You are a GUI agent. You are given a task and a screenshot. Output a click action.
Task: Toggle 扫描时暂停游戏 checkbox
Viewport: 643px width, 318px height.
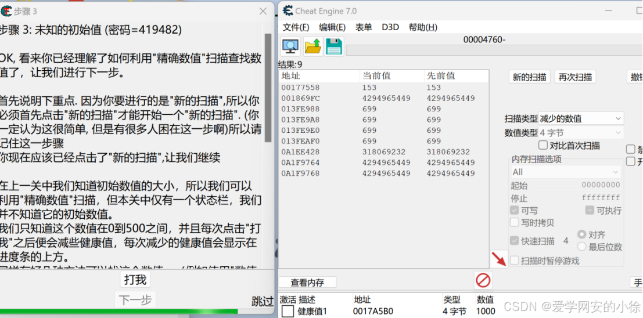coord(514,260)
